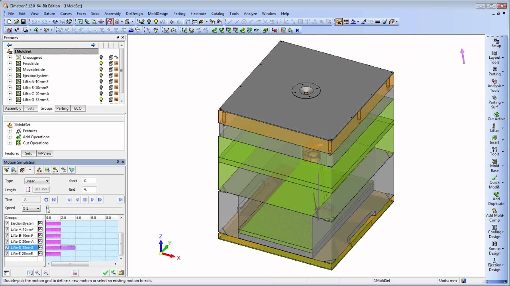Click Add Duplicate in the sidebar
This screenshot has width=510, height=286.
coord(496,199)
